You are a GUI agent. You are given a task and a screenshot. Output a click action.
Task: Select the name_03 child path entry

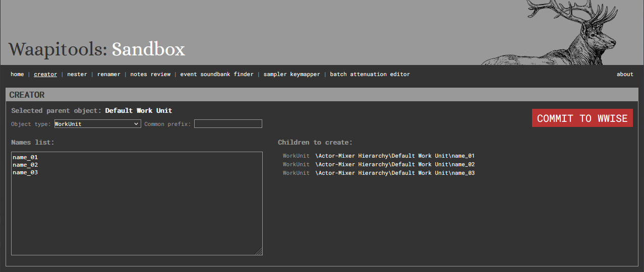click(394, 173)
